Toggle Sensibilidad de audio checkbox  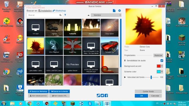coord(162,61)
